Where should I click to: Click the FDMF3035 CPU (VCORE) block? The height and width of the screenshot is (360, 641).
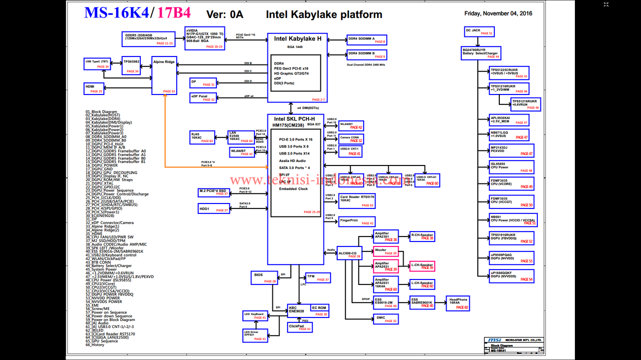pos(512,183)
